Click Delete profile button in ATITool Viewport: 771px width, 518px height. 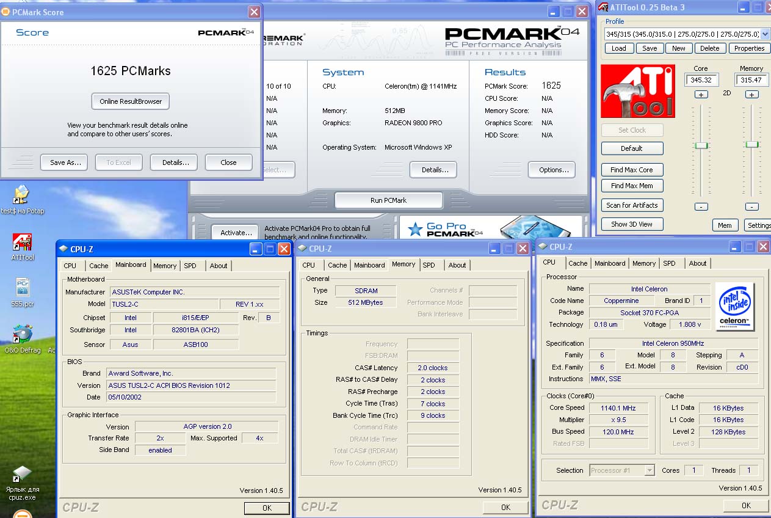(x=709, y=48)
